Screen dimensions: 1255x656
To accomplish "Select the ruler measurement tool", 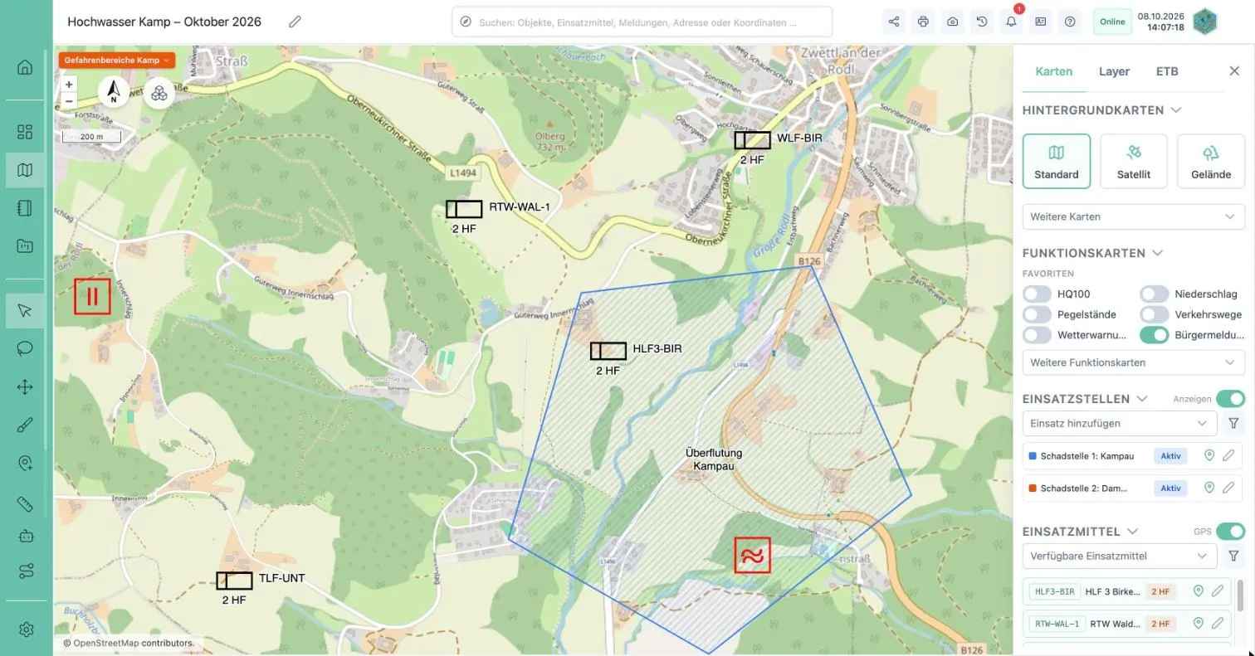I will click(x=25, y=503).
